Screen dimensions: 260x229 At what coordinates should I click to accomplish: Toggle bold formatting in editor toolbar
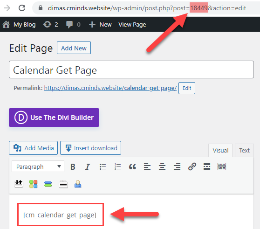click(x=73, y=167)
